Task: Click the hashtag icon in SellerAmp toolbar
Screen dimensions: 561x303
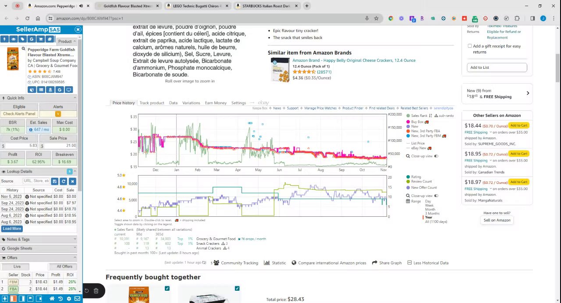Action: tap(50, 39)
